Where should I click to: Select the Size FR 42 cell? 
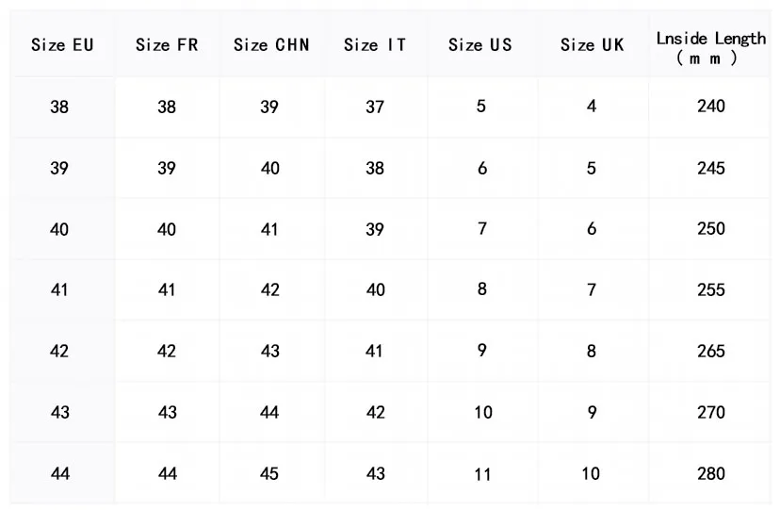click(x=167, y=351)
